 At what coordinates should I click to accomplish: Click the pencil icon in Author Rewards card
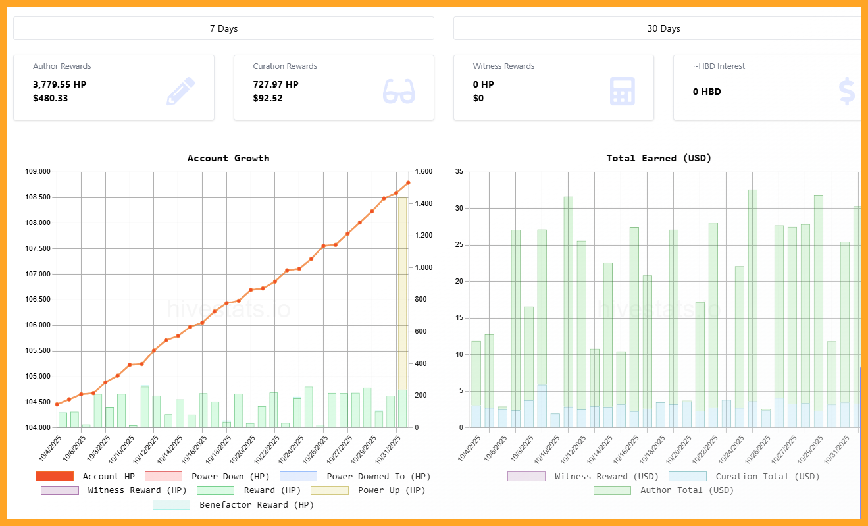pyautogui.click(x=180, y=92)
